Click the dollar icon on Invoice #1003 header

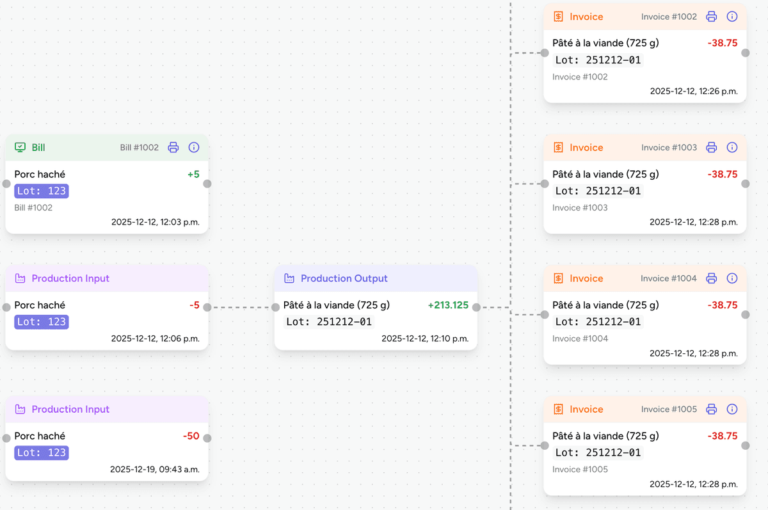tap(558, 147)
